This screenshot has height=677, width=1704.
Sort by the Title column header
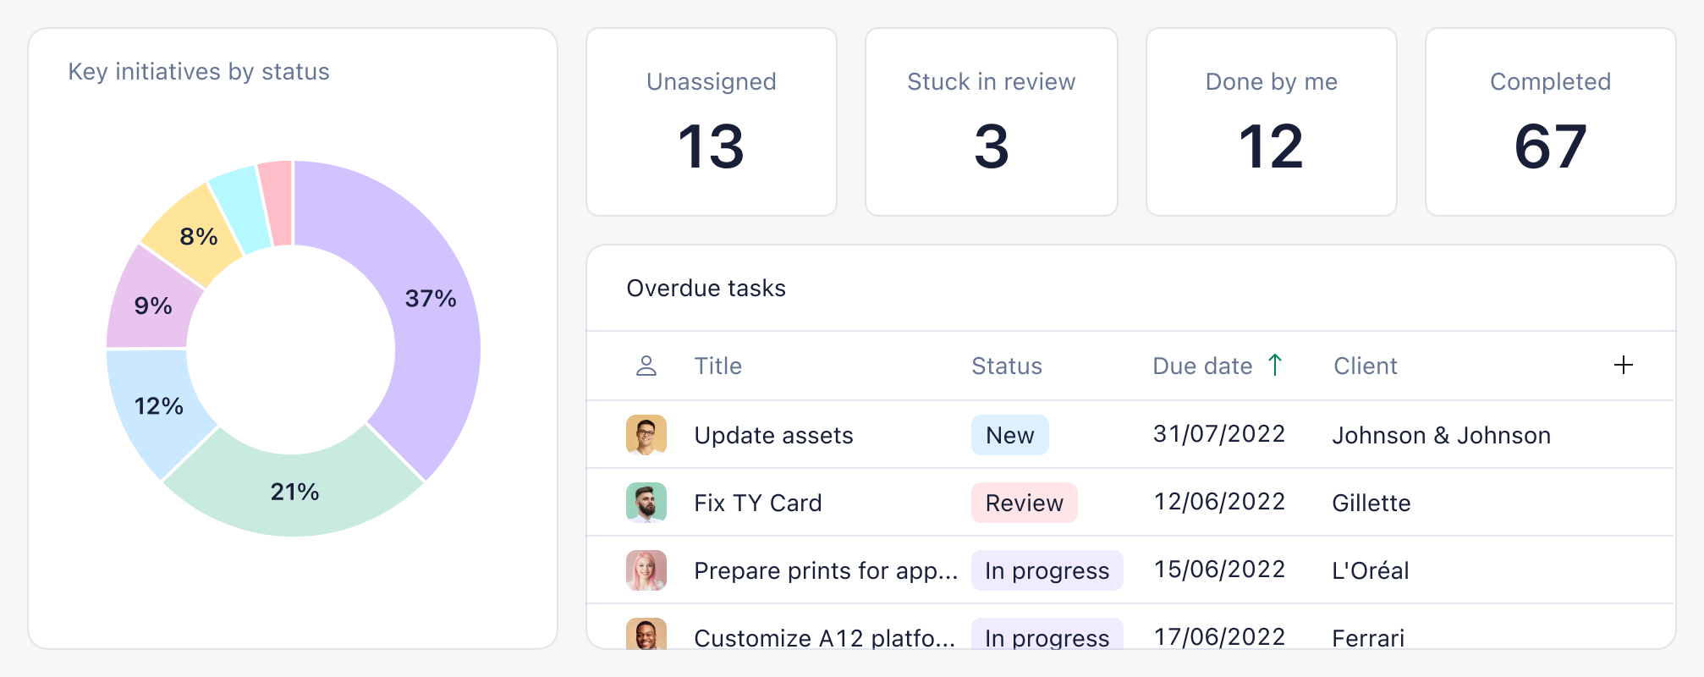pyautogui.click(x=718, y=366)
